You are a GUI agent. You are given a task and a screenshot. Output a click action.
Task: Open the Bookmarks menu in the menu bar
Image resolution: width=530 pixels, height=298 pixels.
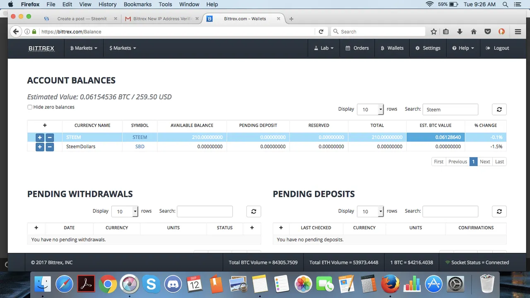[x=137, y=5]
